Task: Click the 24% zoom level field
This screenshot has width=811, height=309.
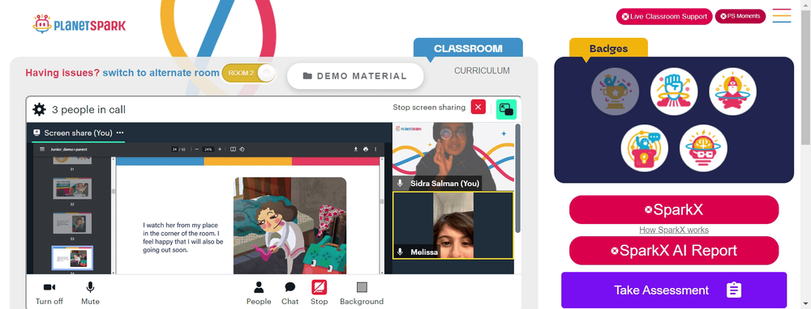Action: coord(208,149)
